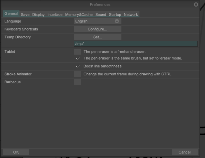The width and height of the screenshot is (205, 158).
Task: Switch to the Save tab
Action: [25, 15]
